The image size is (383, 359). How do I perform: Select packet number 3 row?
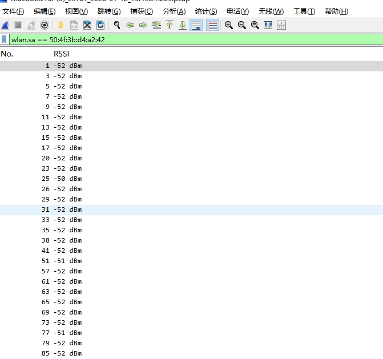click(x=192, y=76)
